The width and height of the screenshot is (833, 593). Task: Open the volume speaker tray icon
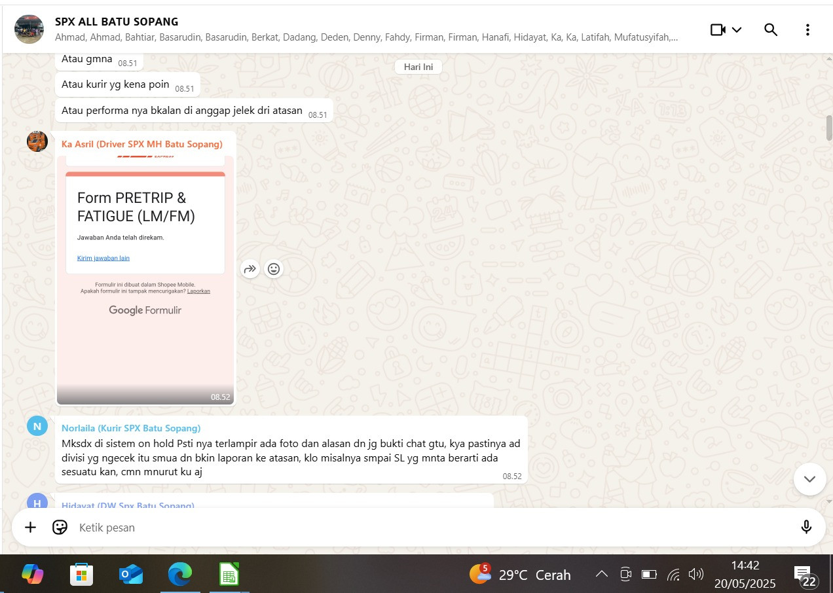(696, 575)
